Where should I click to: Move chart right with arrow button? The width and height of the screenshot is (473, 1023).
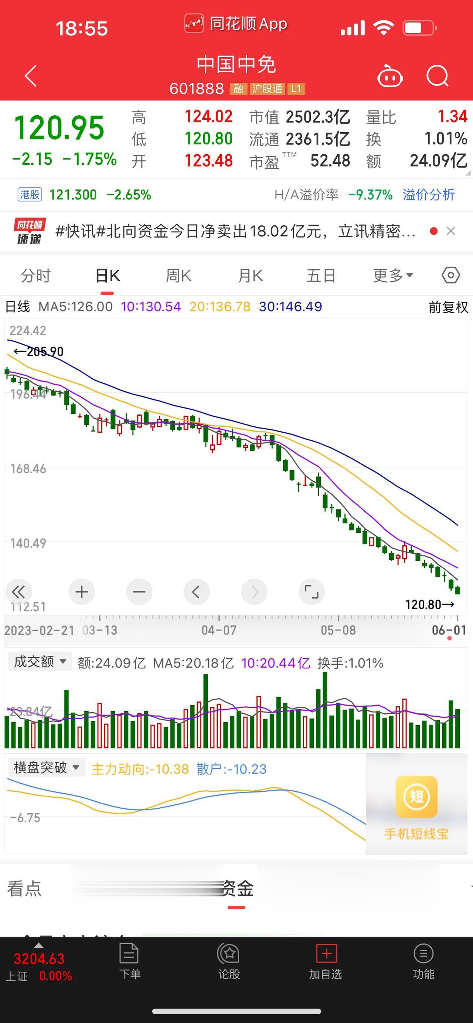[254, 592]
